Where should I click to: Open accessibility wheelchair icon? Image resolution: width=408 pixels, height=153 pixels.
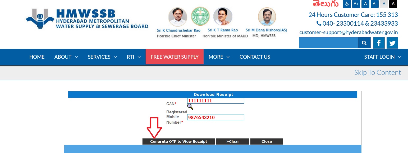point(347,4)
